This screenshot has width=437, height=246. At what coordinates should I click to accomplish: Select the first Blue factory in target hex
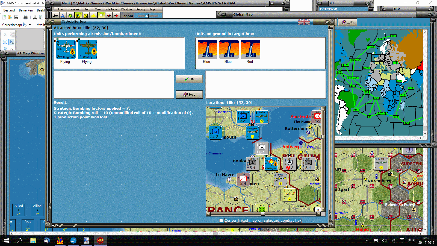207,49
